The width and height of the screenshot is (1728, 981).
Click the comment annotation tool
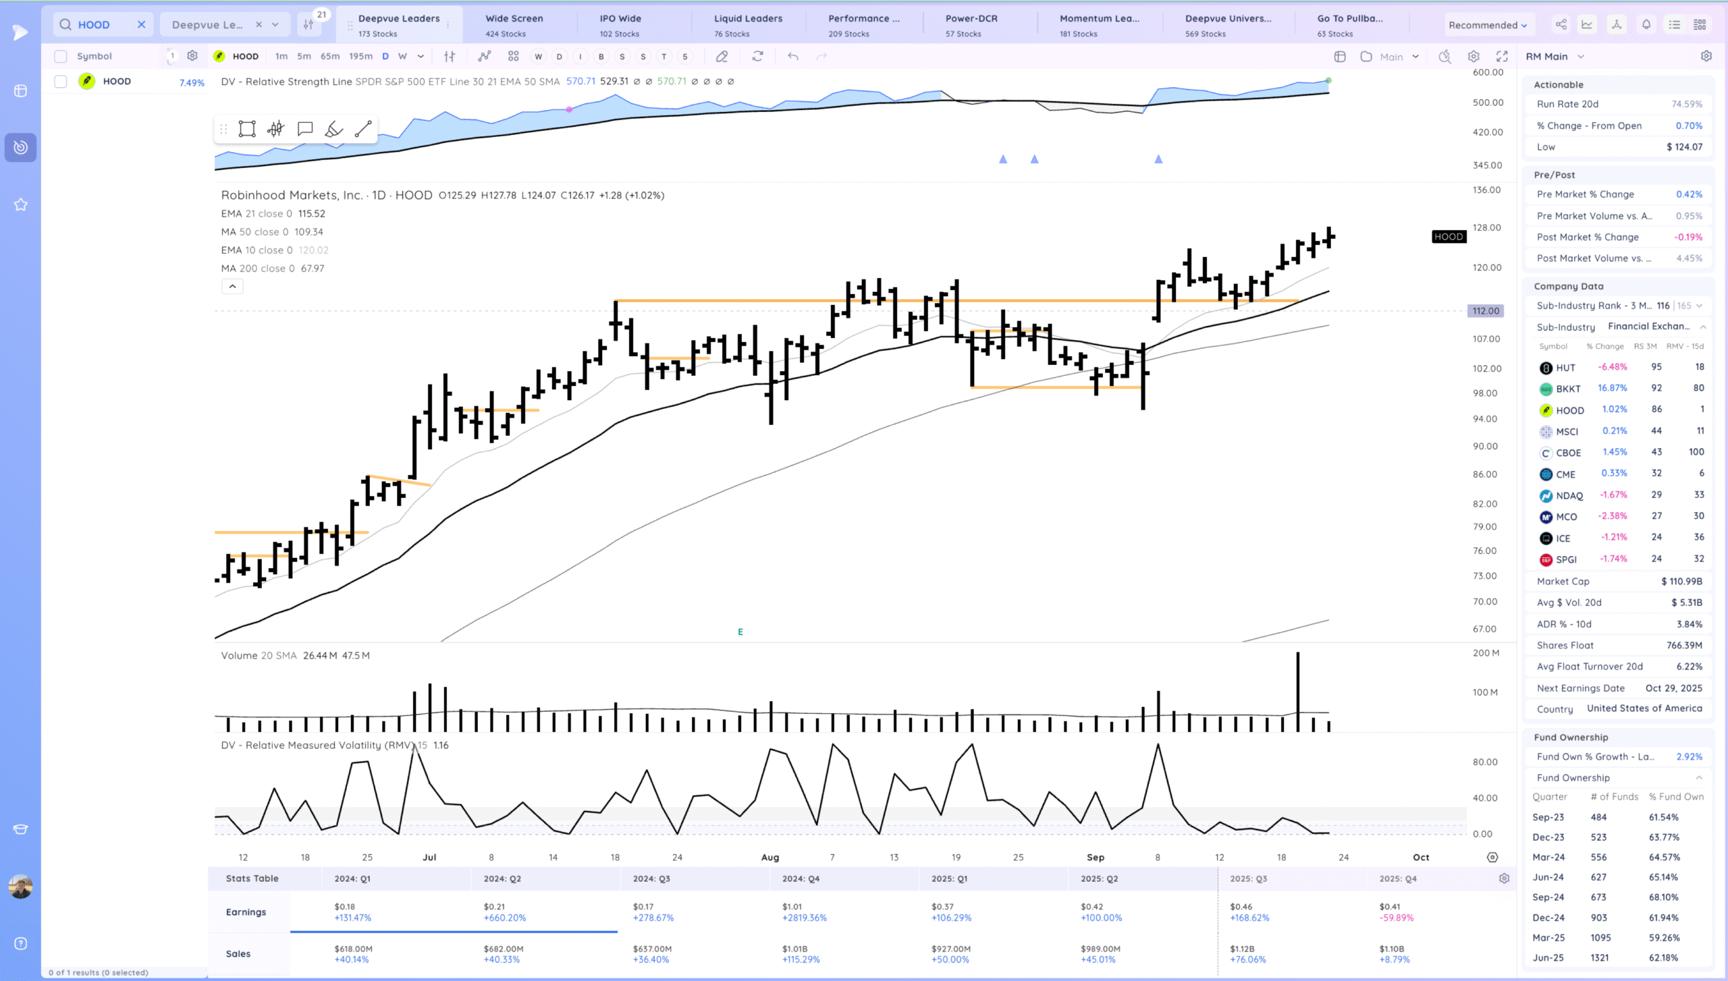[305, 129]
